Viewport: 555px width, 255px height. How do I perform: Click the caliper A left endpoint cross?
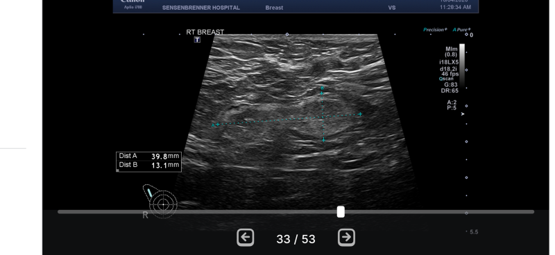tap(217, 125)
